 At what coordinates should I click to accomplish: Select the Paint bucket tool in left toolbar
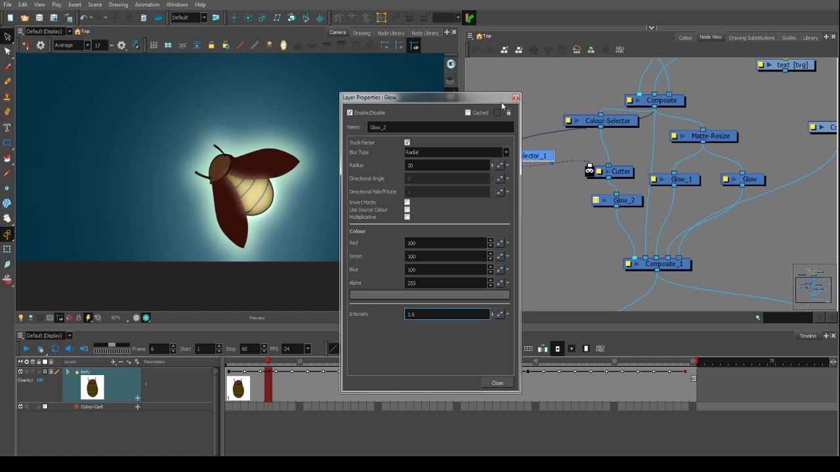pos(7,158)
